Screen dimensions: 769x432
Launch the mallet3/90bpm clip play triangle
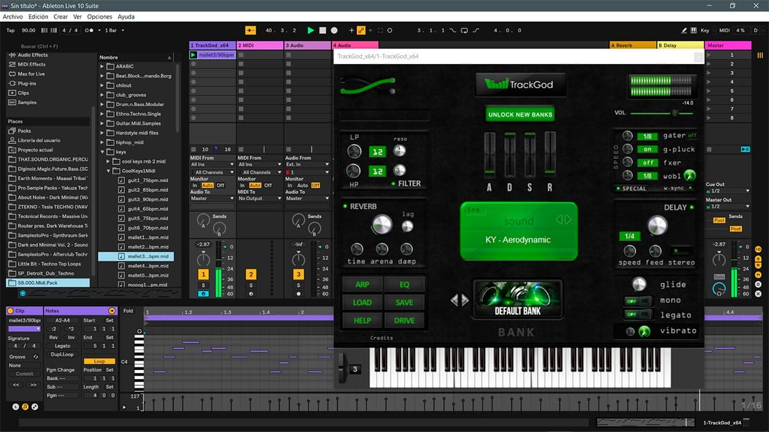coord(194,55)
